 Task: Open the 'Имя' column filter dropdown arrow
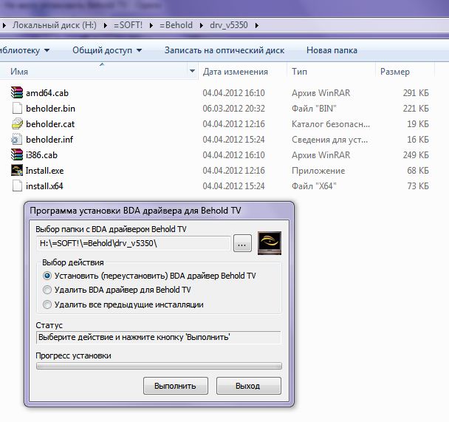click(193, 72)
